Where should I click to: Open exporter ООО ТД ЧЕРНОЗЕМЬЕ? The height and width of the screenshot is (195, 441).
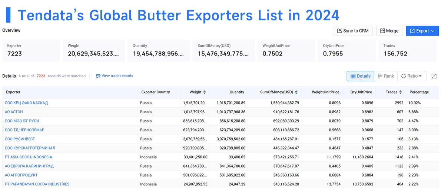(24, 130)
